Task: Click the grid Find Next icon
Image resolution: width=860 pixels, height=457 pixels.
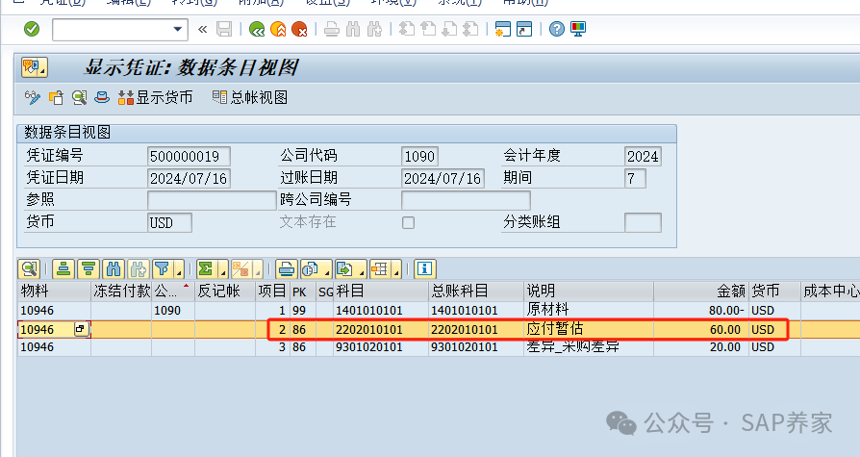Action: pos(139,268)
